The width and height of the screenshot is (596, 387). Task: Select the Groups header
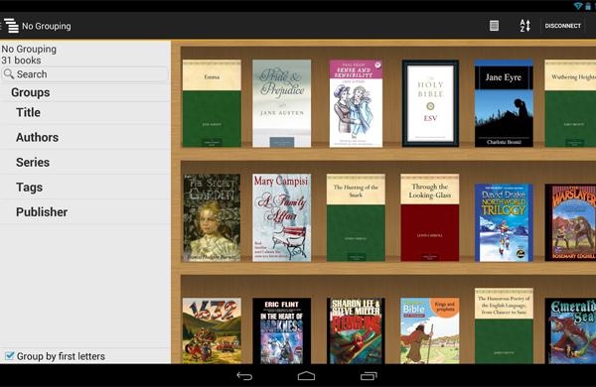pyautogui.click(x=31, y=92)
